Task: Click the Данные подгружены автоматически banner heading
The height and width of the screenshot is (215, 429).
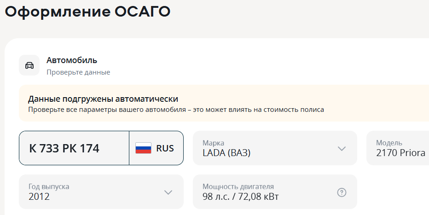Action: [x=103, y=99]
